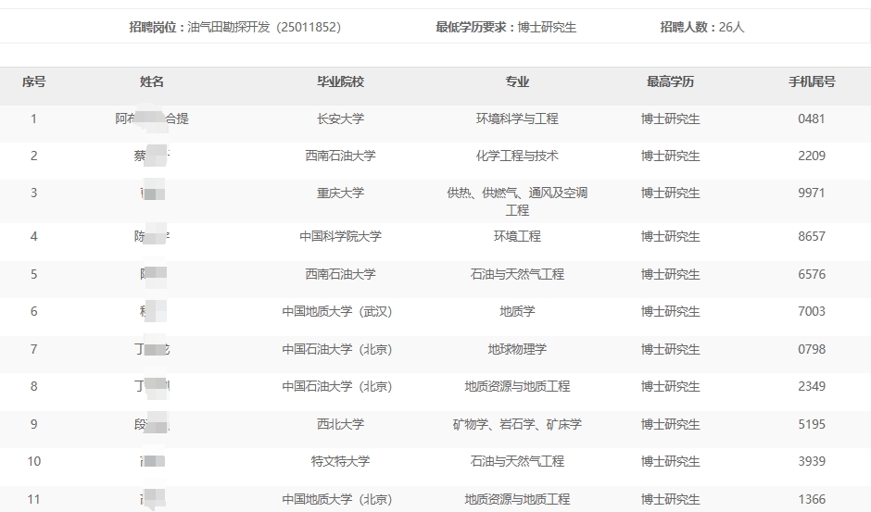Select the 西北大学 cell
The height and width of the screenshot is (512, 871).
[x=340, y=424]
